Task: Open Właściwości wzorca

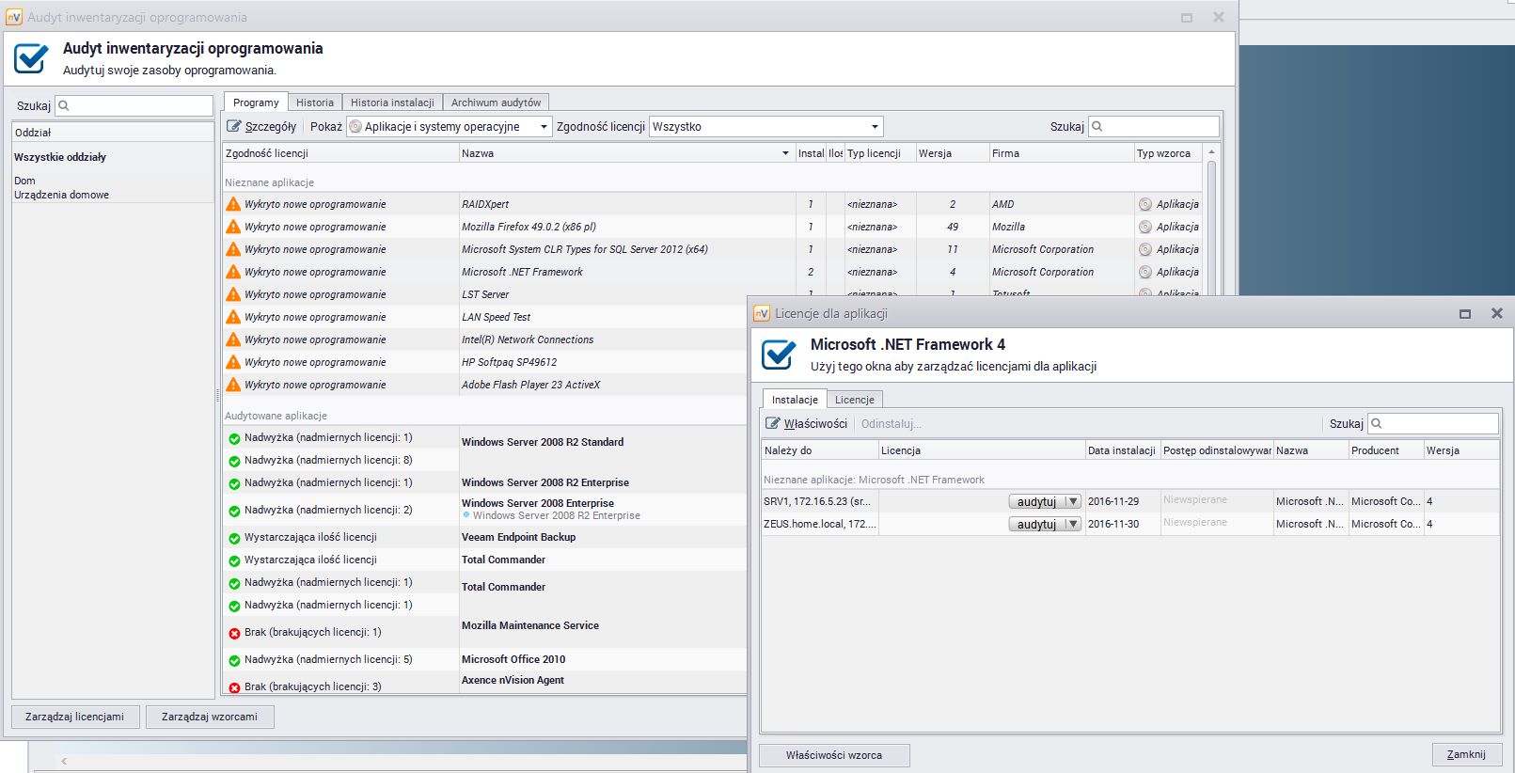Action: click(x=834, y=755)
